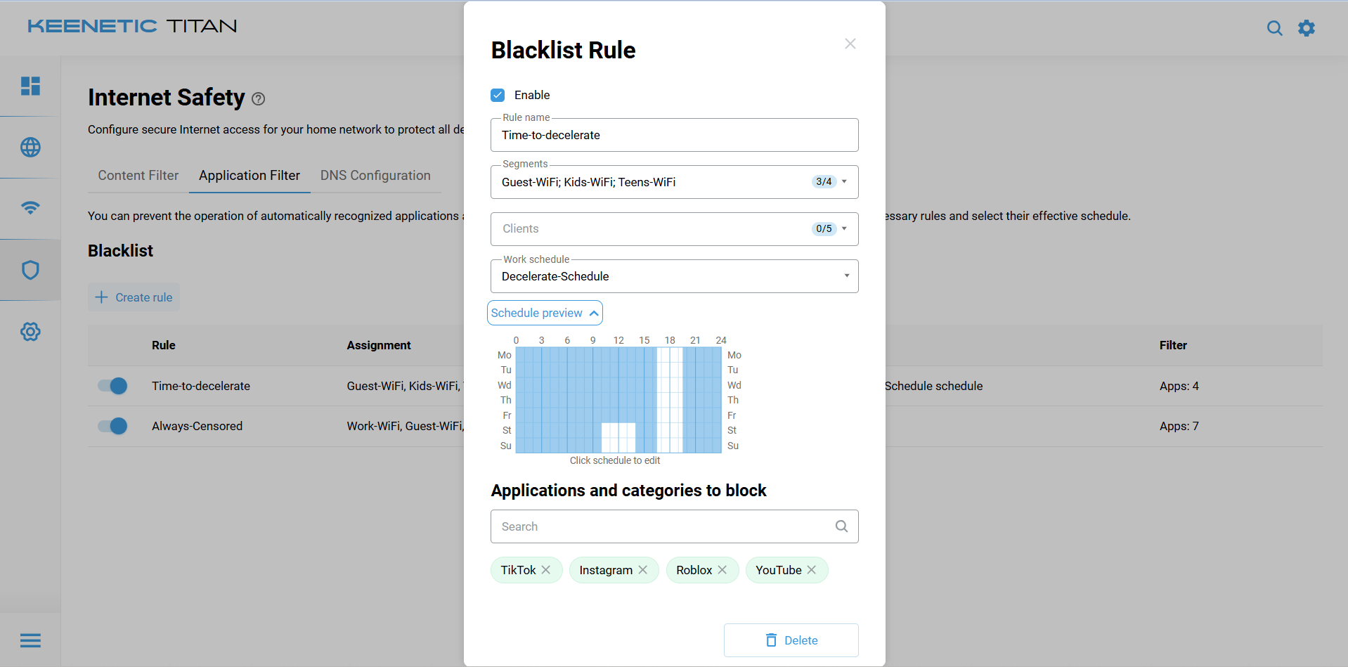Select the Time-to-decelerate rule name

click(201, 386)
